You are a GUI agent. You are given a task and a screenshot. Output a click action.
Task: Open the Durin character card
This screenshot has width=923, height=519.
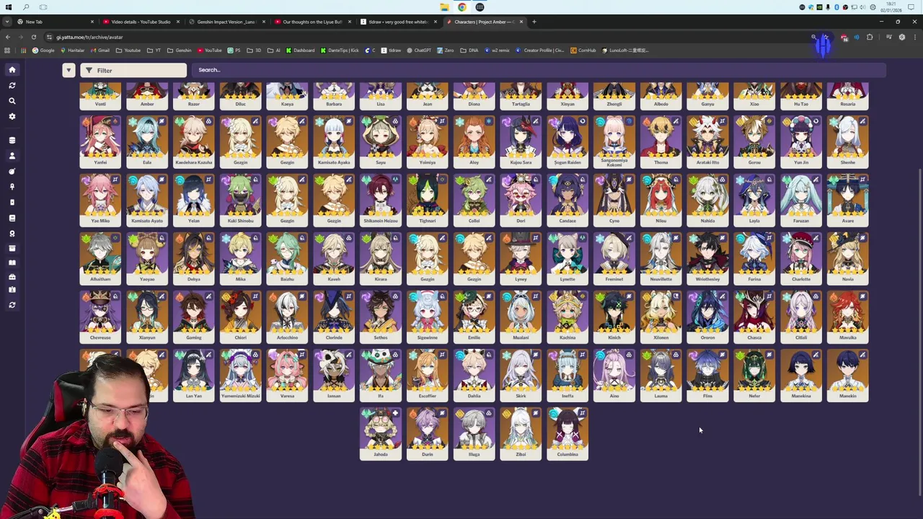(x=428, y=433)
